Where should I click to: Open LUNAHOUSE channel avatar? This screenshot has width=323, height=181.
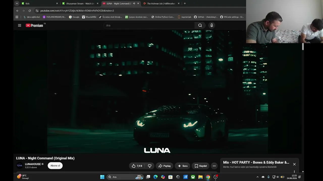(x=19, y=165)
